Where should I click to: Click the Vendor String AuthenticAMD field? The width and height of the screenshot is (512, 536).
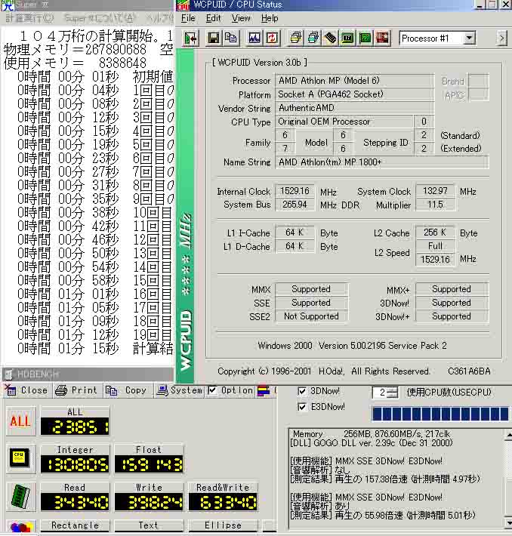coord(355,108)
